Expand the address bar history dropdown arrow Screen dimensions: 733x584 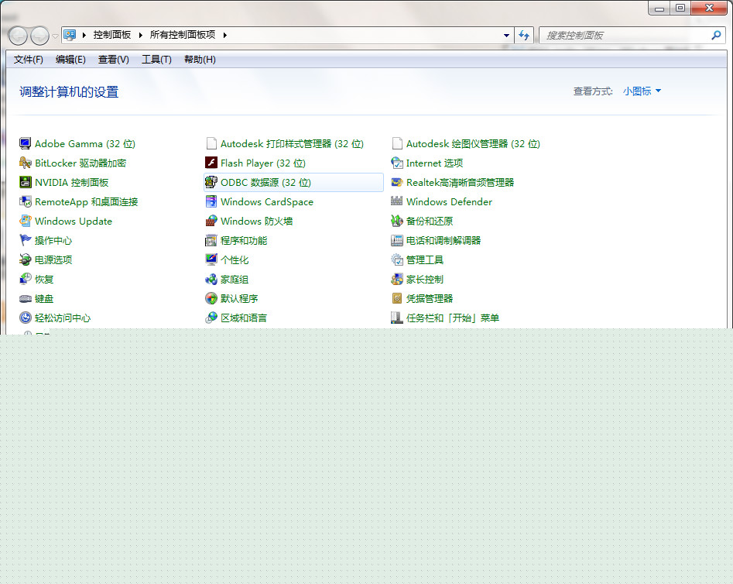pyautogui.click(x=506, y=35)
